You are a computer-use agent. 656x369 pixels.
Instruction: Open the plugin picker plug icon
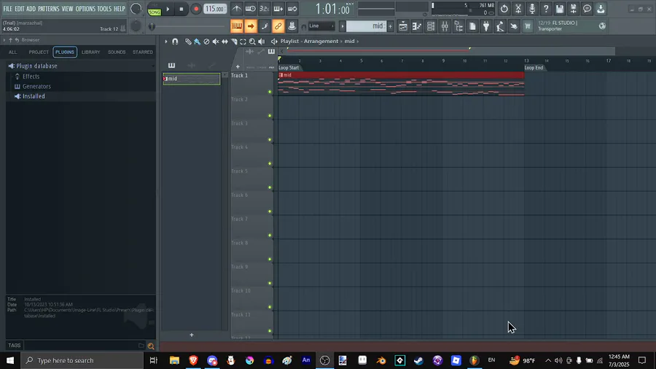(x=486, y=26)
